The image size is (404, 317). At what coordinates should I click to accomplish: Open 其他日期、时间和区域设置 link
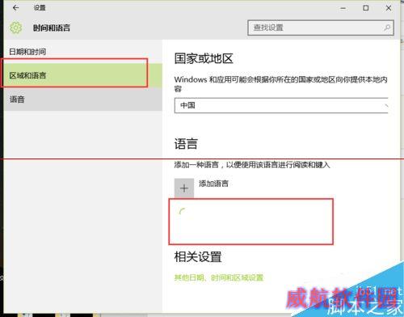[x=219, y=277]
